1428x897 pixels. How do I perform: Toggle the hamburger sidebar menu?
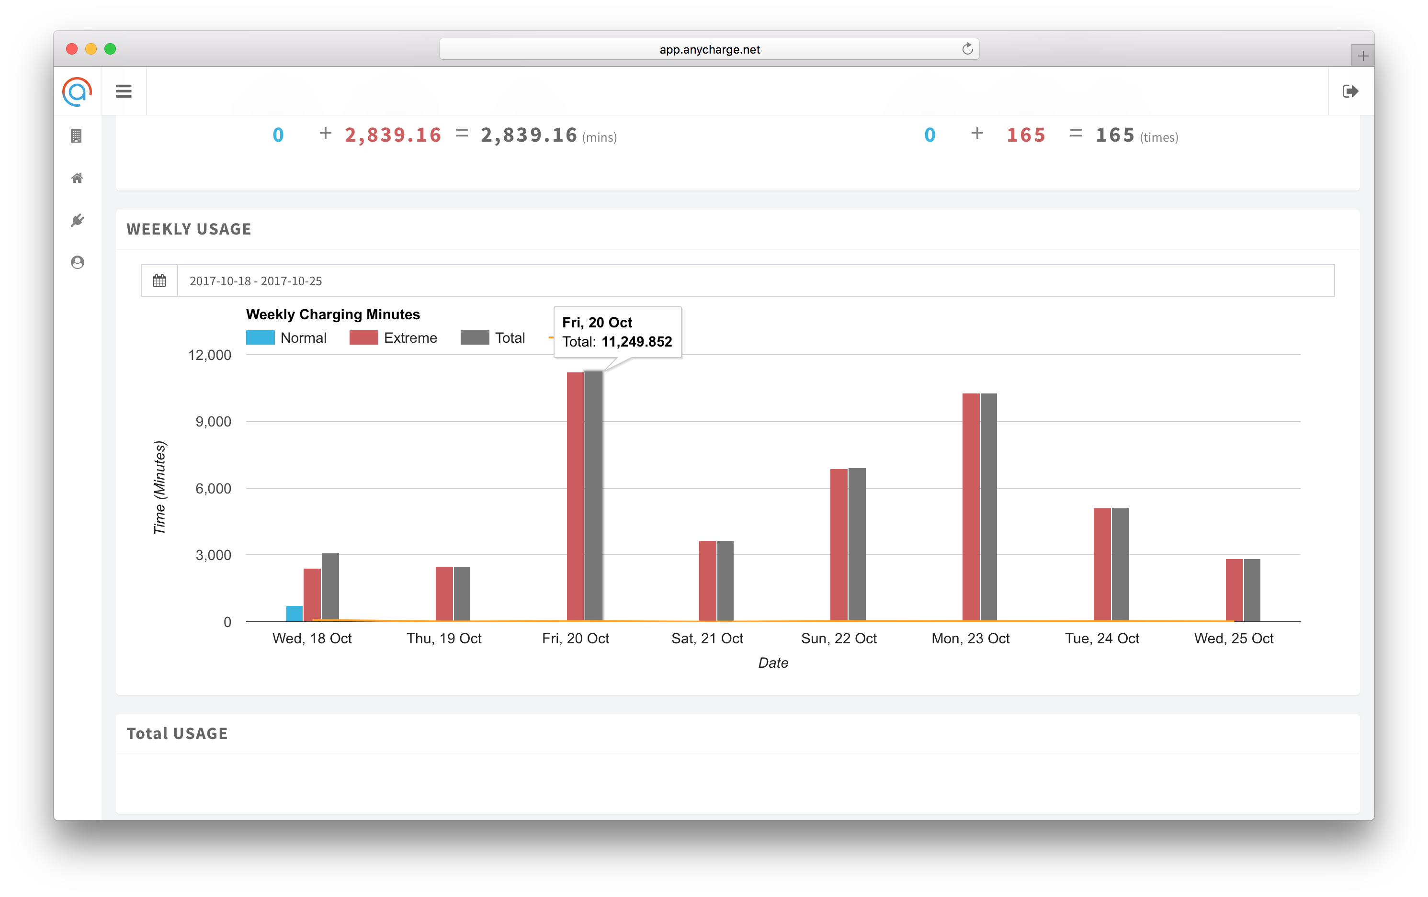pos(124,91)
